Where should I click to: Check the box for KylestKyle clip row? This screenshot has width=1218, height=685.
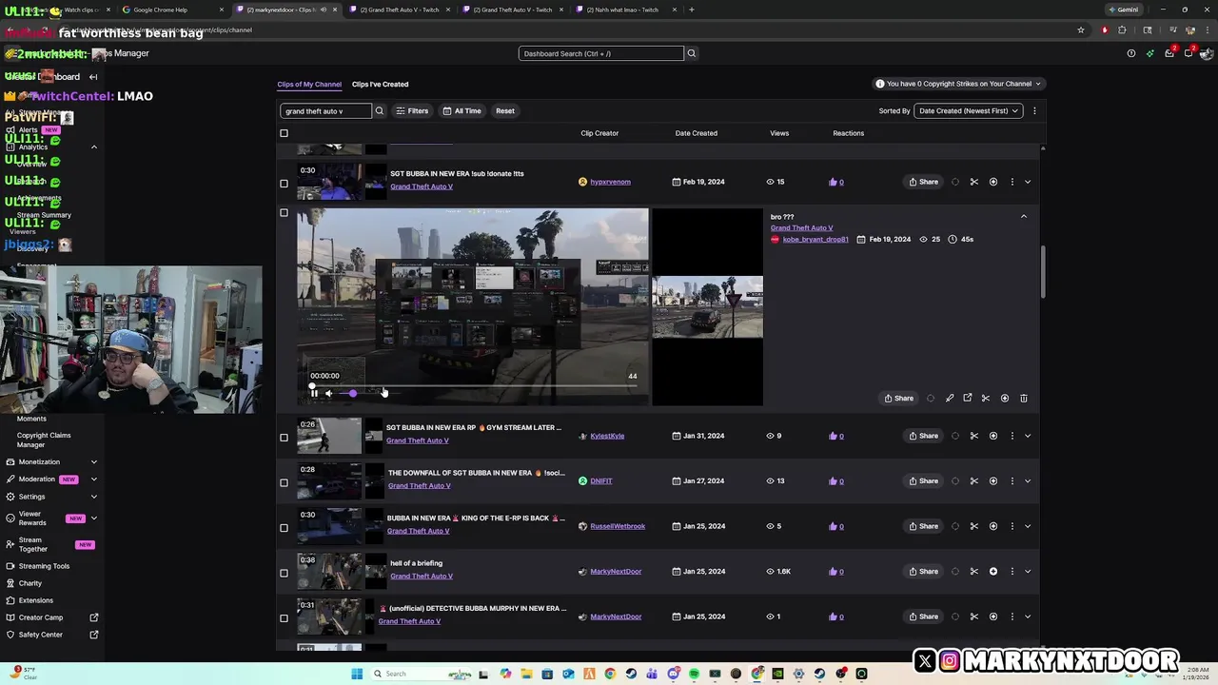pos(284,438)
